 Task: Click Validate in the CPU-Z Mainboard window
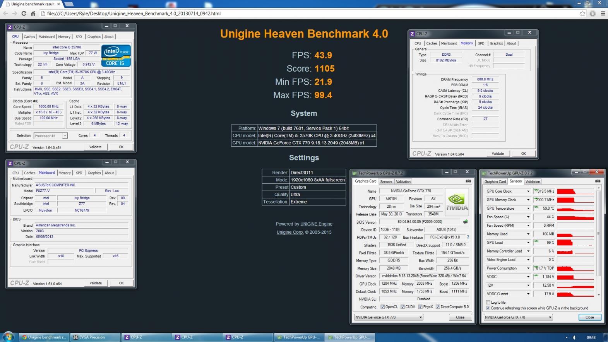(x=96, y=283)
